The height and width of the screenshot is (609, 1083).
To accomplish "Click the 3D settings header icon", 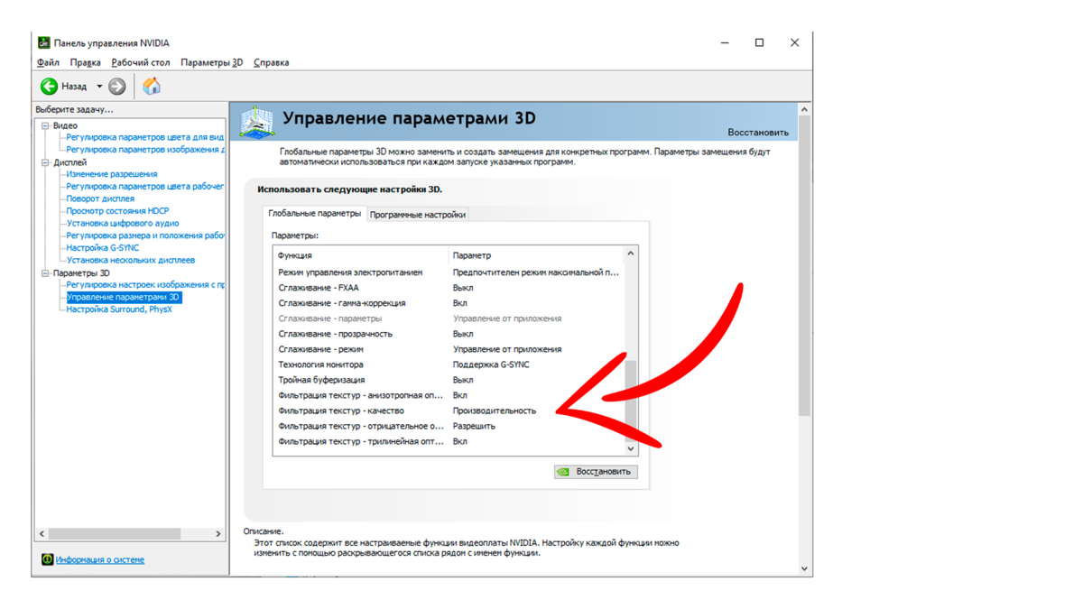I will (x=256, y=122).
